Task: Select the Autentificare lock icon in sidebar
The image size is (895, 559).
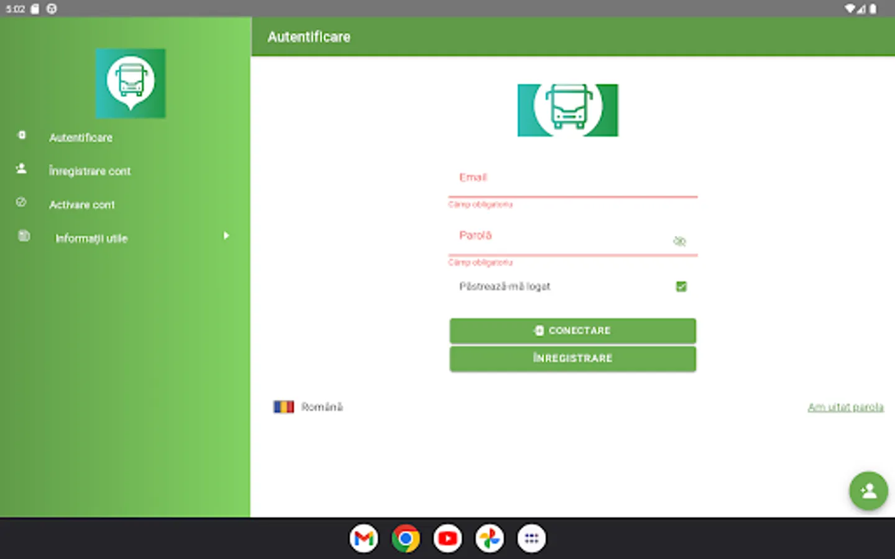Action: point(22,134)
